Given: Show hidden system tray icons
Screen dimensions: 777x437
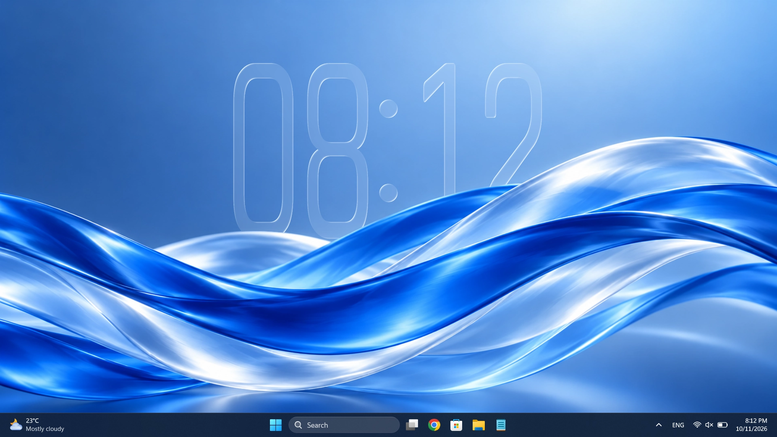Looking at the screenshot, I should 659,425.
